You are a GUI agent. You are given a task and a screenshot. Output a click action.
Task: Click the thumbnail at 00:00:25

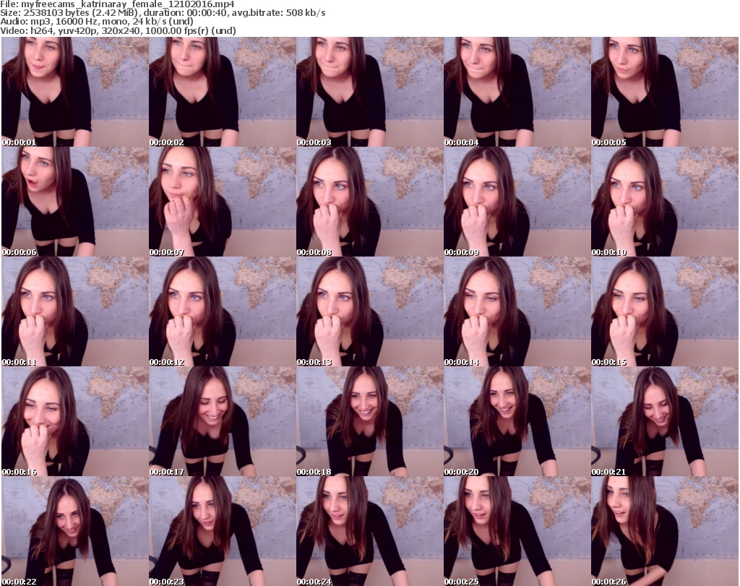(x=517, y=531)
